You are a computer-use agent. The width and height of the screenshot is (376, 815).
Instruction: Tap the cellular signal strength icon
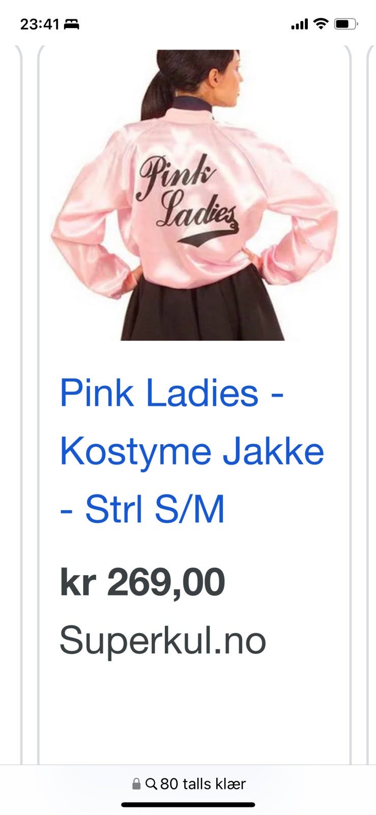pos(299,24)
